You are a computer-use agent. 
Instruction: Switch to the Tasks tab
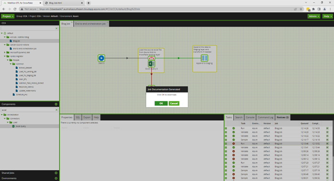tap(229, 117)
